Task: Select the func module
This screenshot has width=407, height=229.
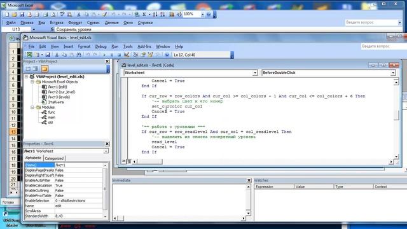Action: (x=48, y=113)
